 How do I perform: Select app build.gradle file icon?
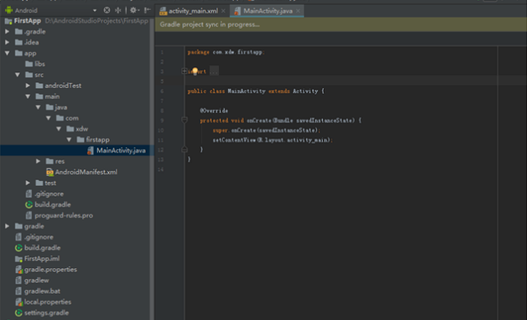29,205
